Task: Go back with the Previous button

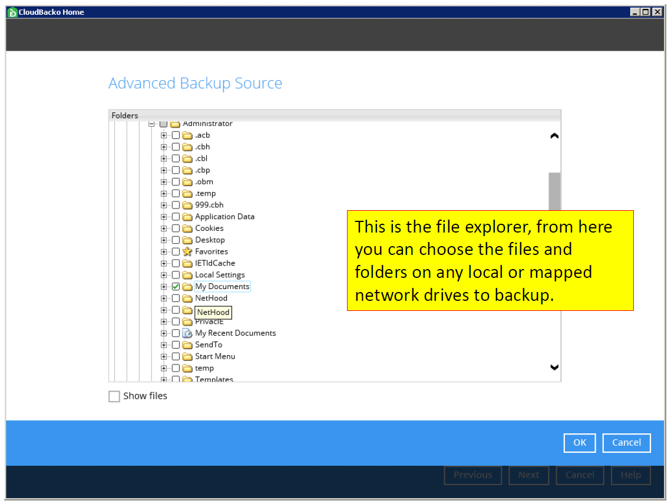Action: (x=473, y=475)
